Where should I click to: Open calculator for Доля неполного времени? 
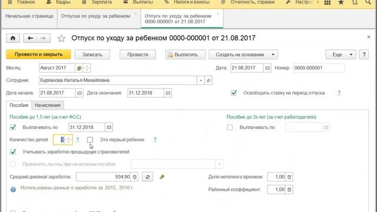289,177
